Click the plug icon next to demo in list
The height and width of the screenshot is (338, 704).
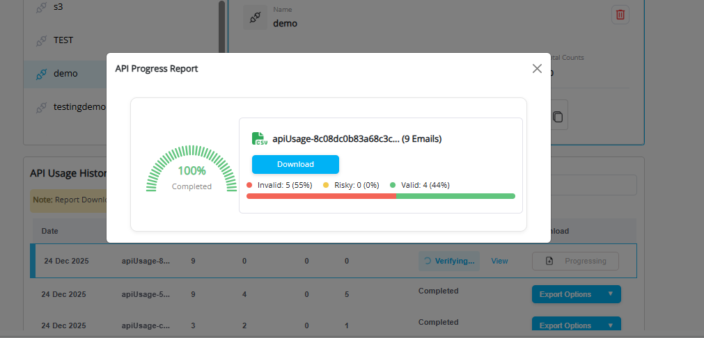41,74
